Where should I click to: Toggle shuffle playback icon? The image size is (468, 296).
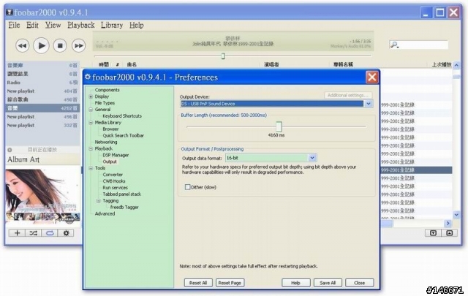coord(34,233)
